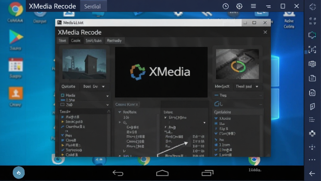Open the settings gear in the title bar
The width and height of the screenshot is (321, 181).
pyautogui.click(x=239, y=6)
